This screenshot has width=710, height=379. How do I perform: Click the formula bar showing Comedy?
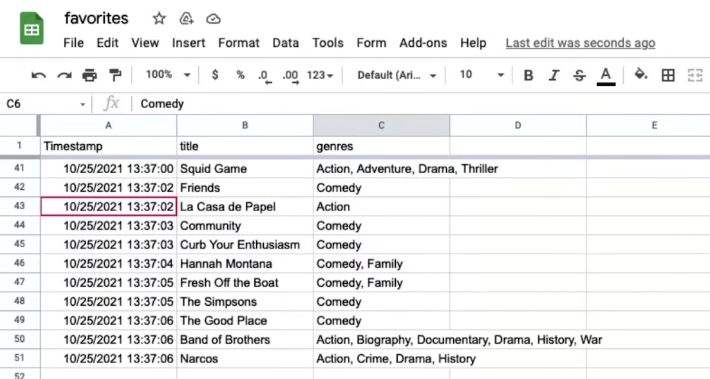tap(422, 104)
